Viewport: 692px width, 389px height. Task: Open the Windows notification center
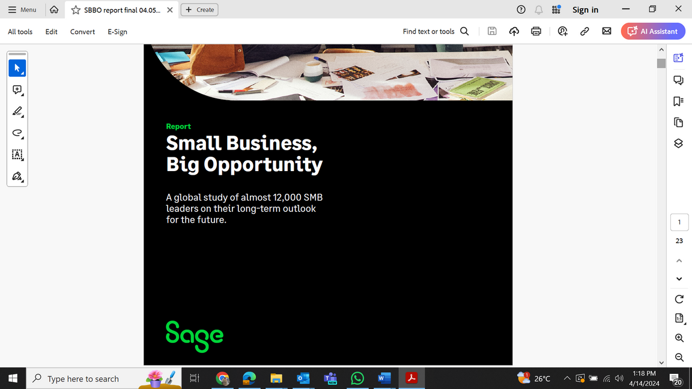tap(675, 379)
